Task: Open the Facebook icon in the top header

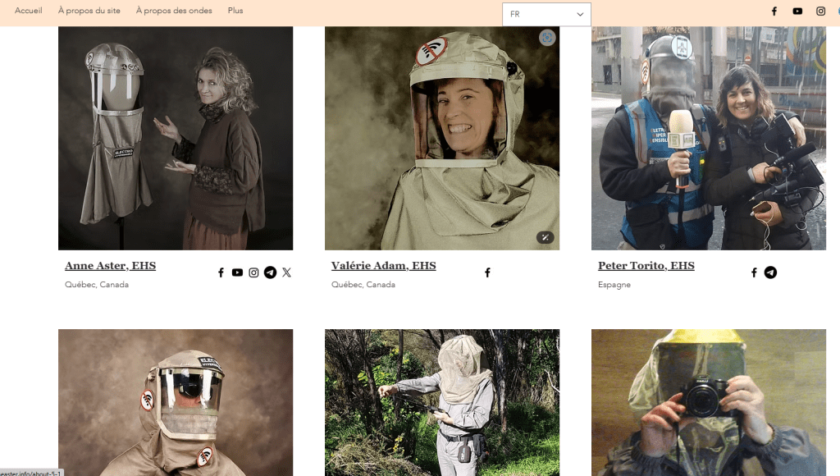Action: click(774, 11)
